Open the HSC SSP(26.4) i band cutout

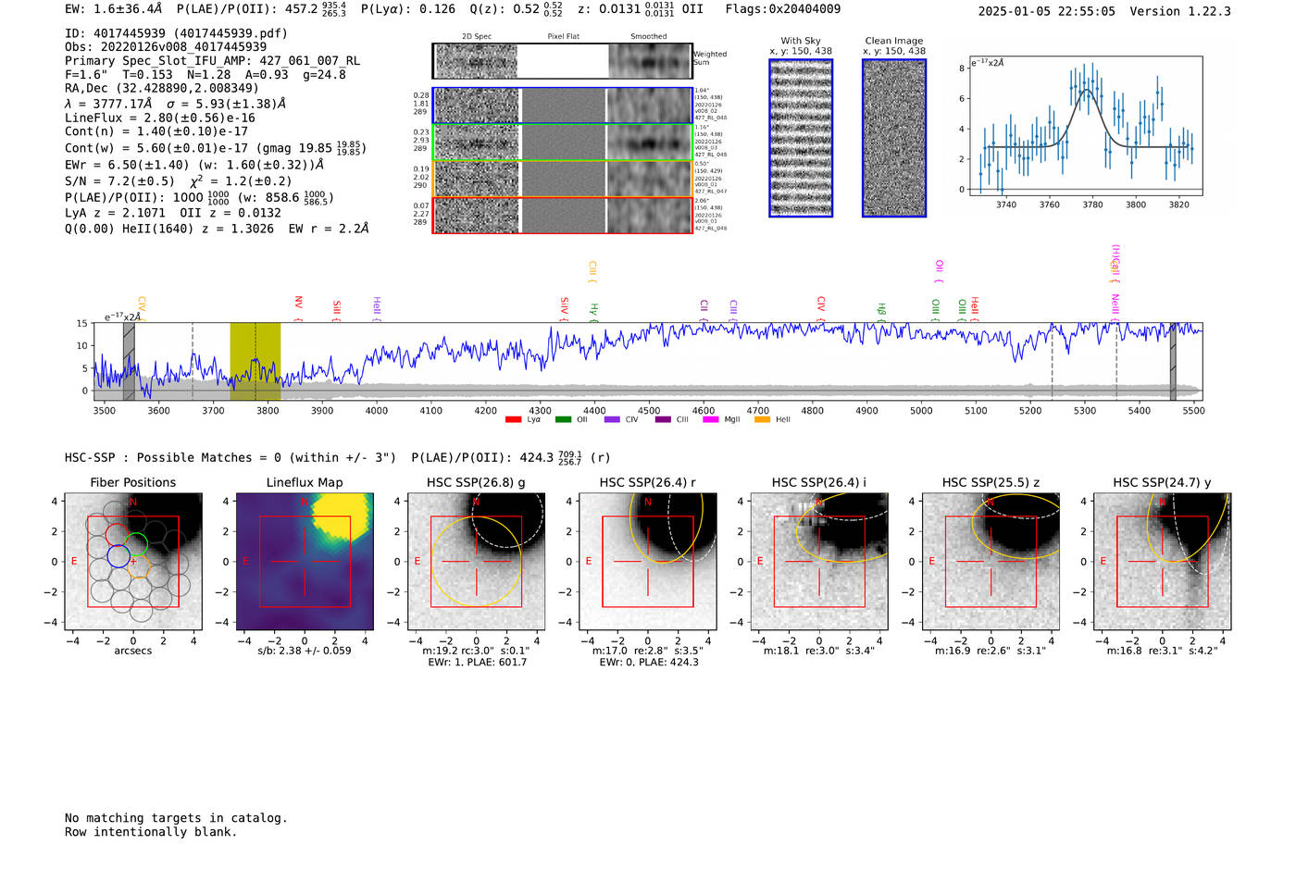[x=819, y=562]
